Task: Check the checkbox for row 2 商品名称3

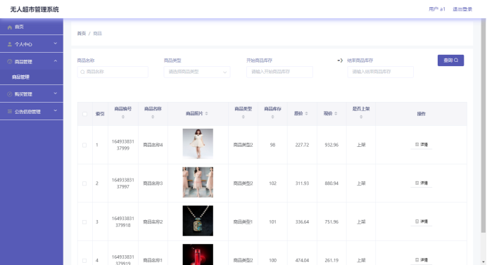Action: click(84, 183)
